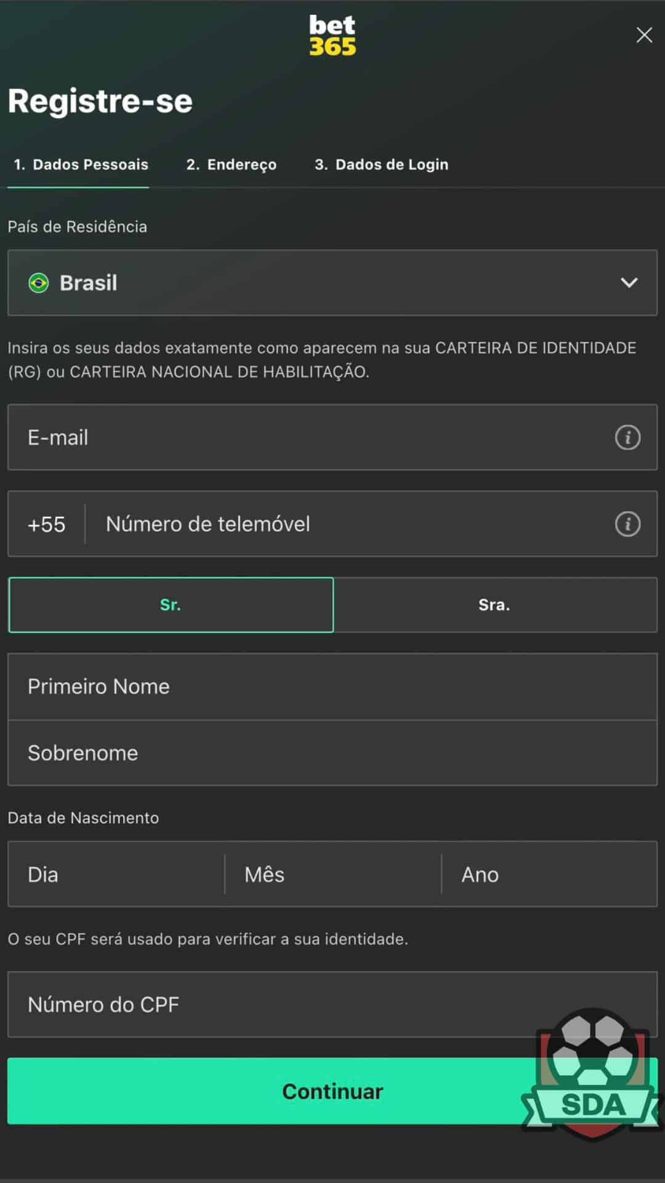Switch to the Dados de Login tab
The image size is (665, 1183).
pyautogui.click(x=382, y=165)
